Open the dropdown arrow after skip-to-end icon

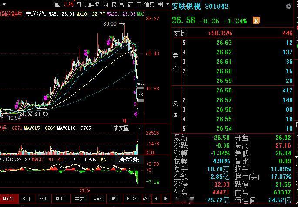pyautogui.click(x=167, y=4)
